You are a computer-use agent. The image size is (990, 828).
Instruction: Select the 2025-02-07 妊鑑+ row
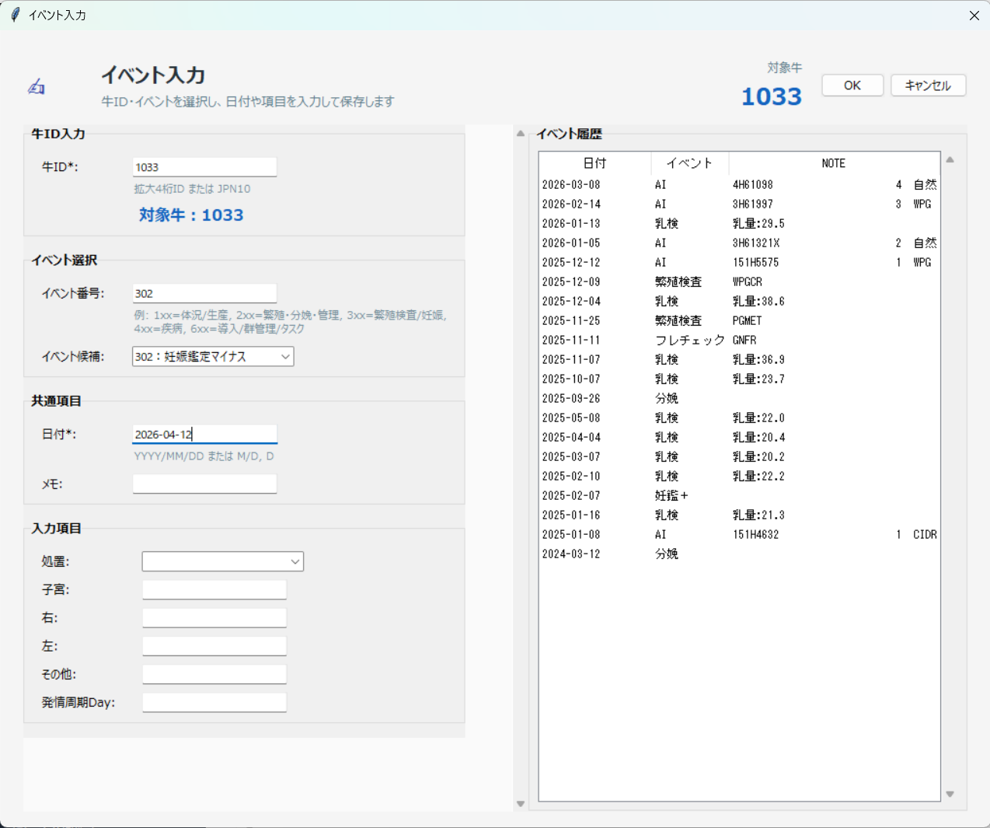pyautogui.click(x=739, y=496)
